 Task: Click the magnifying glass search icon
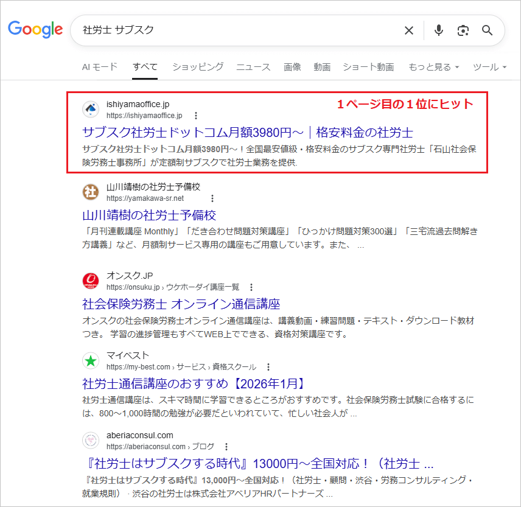coord(487,30)
